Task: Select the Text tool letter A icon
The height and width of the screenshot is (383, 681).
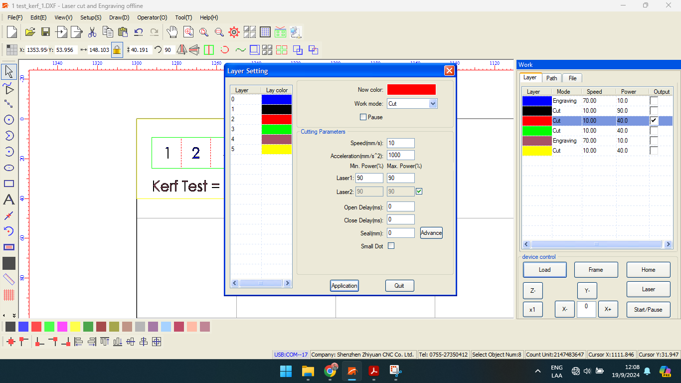Action: pyautogui.click(x=9, y=200)
